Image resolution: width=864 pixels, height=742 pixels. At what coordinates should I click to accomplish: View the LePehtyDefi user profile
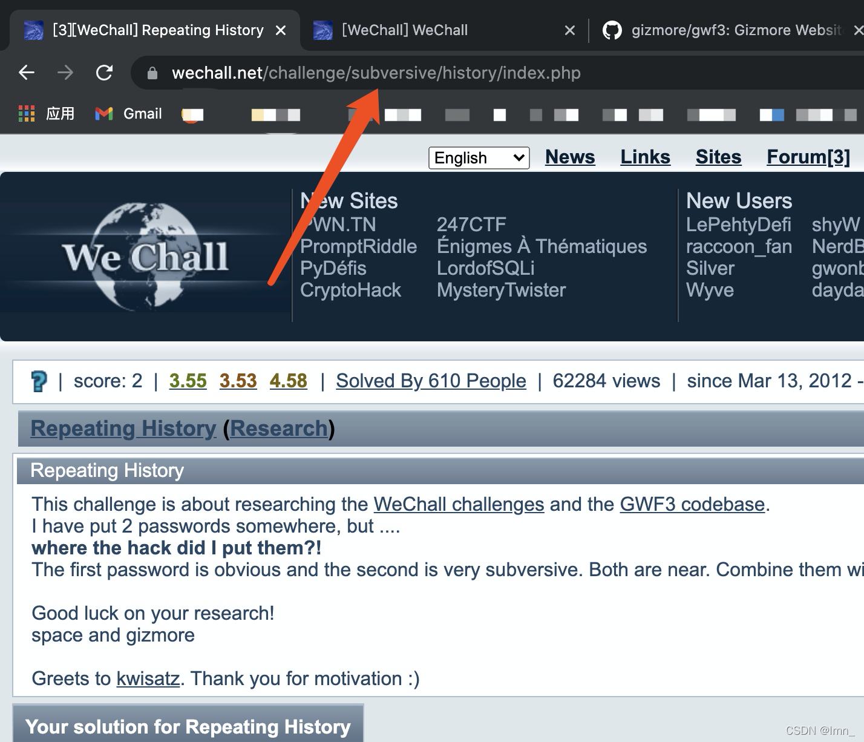[738, 225]
